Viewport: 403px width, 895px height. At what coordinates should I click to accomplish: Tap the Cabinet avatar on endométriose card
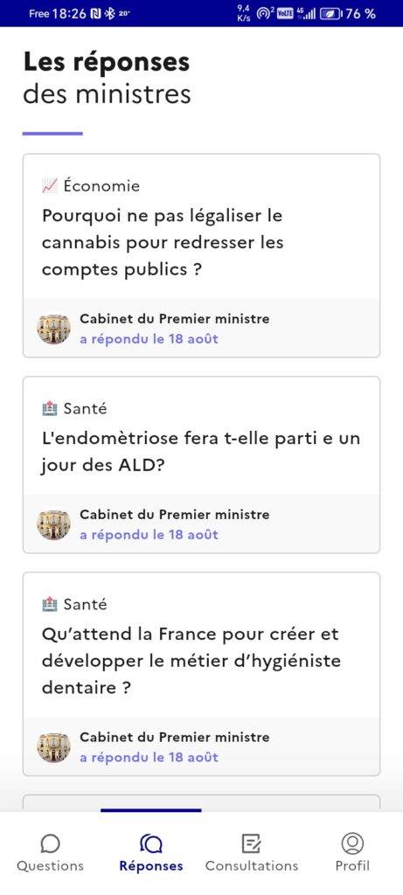(54, 524)
